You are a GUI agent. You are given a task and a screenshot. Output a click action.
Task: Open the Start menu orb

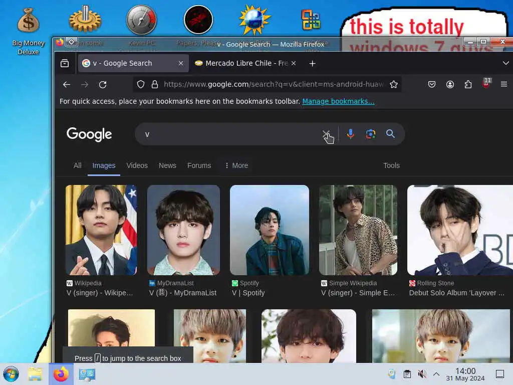coord(11,374)
